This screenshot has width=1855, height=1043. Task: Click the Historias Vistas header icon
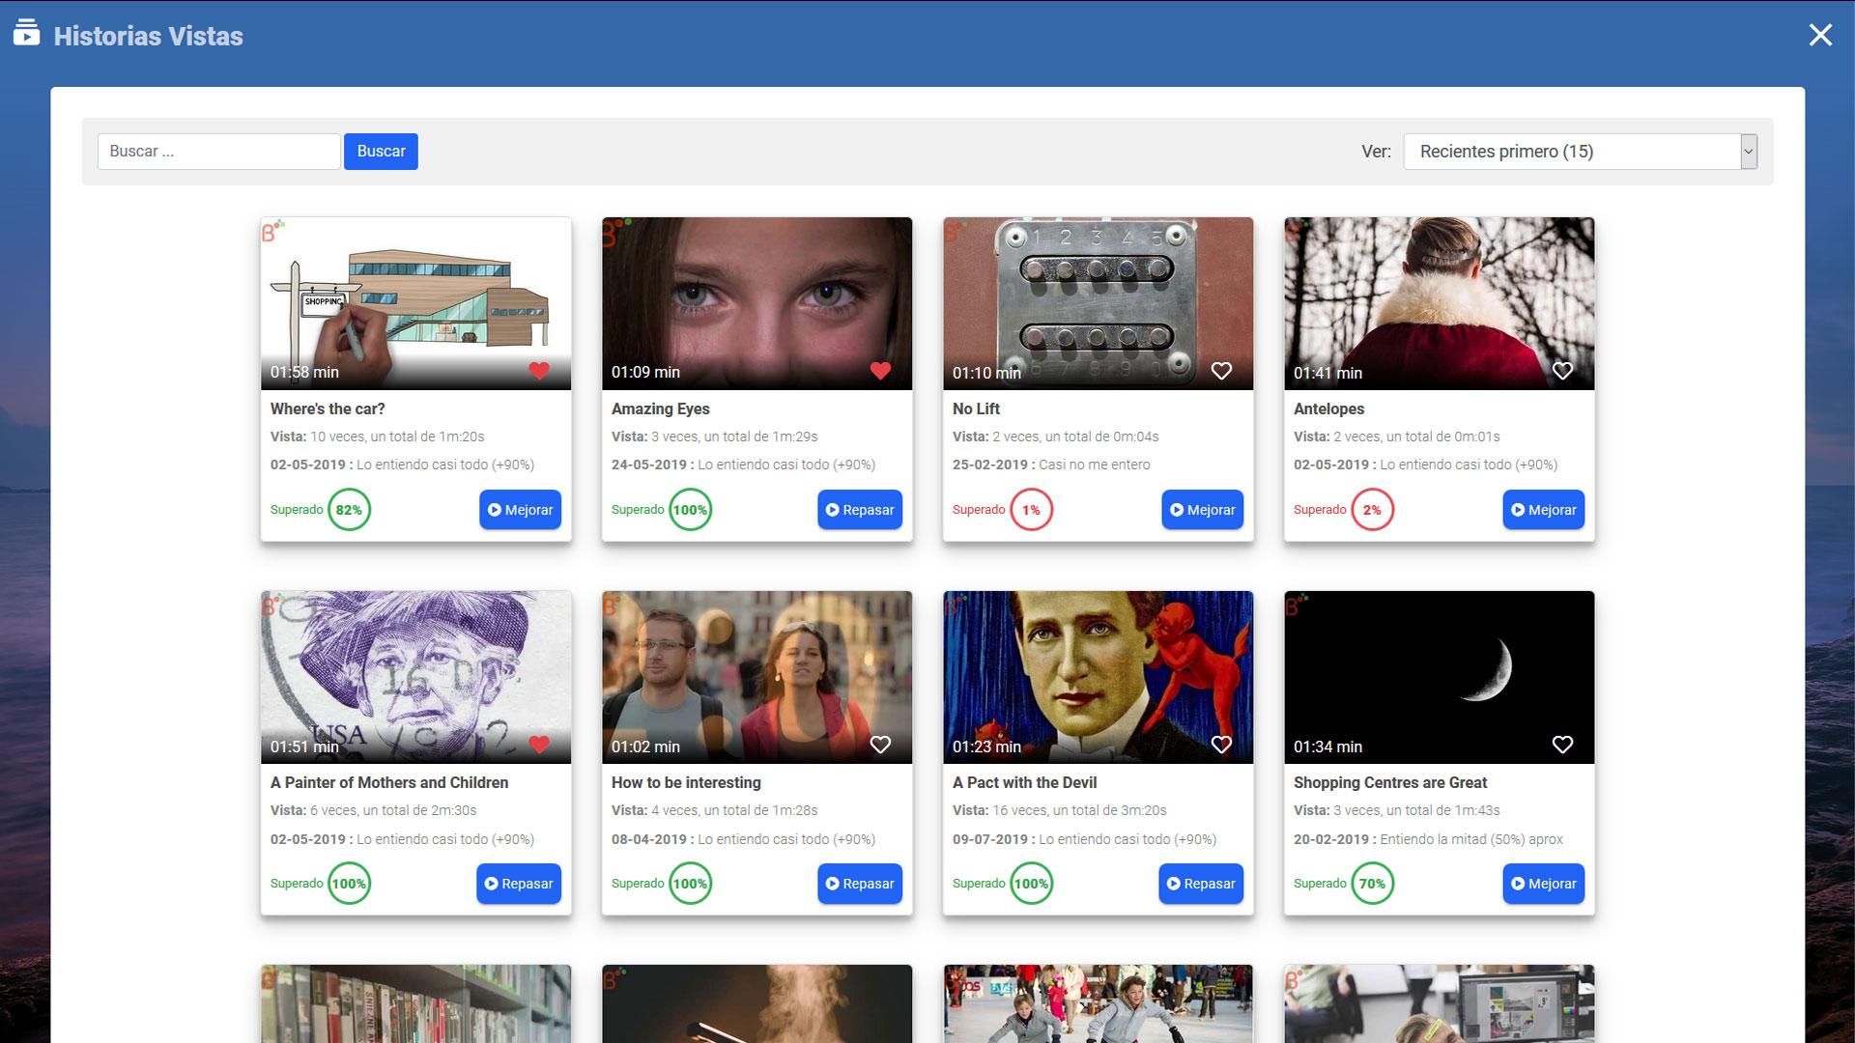[x=26, y=34]
